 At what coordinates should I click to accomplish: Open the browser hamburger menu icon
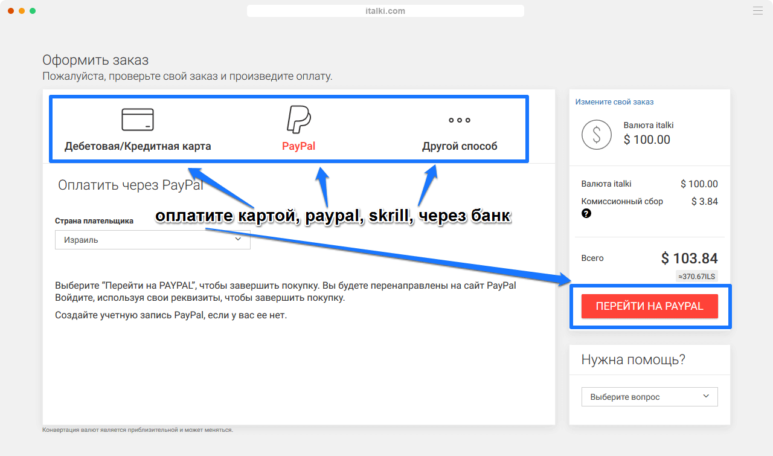(758, 11)
